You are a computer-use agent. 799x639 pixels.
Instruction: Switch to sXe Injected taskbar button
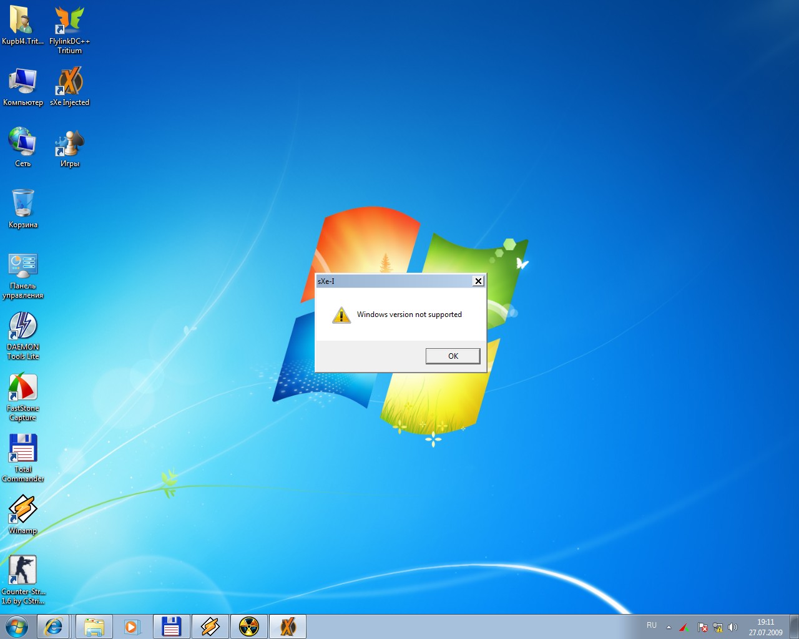(287, 627)
